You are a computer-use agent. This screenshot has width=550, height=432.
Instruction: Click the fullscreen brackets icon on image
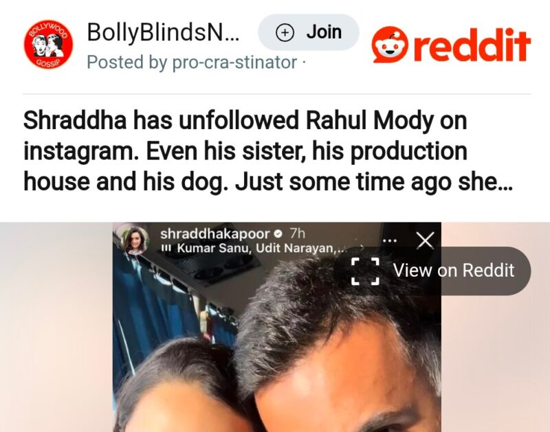pyautogui.click(x=365, y=271)
